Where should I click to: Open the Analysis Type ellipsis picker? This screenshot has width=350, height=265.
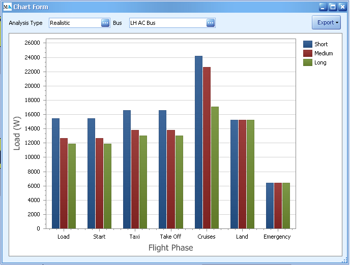pos(105,23)
